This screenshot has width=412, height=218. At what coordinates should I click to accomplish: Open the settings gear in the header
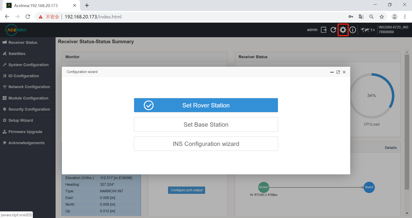(343, 30)
